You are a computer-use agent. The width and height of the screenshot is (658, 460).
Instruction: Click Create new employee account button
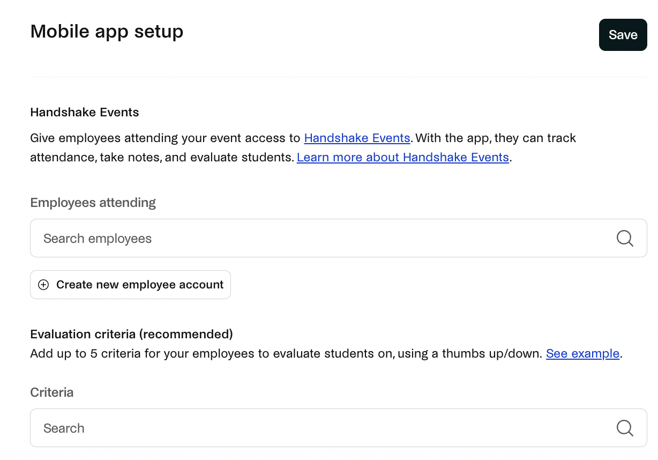pos(130,285)
